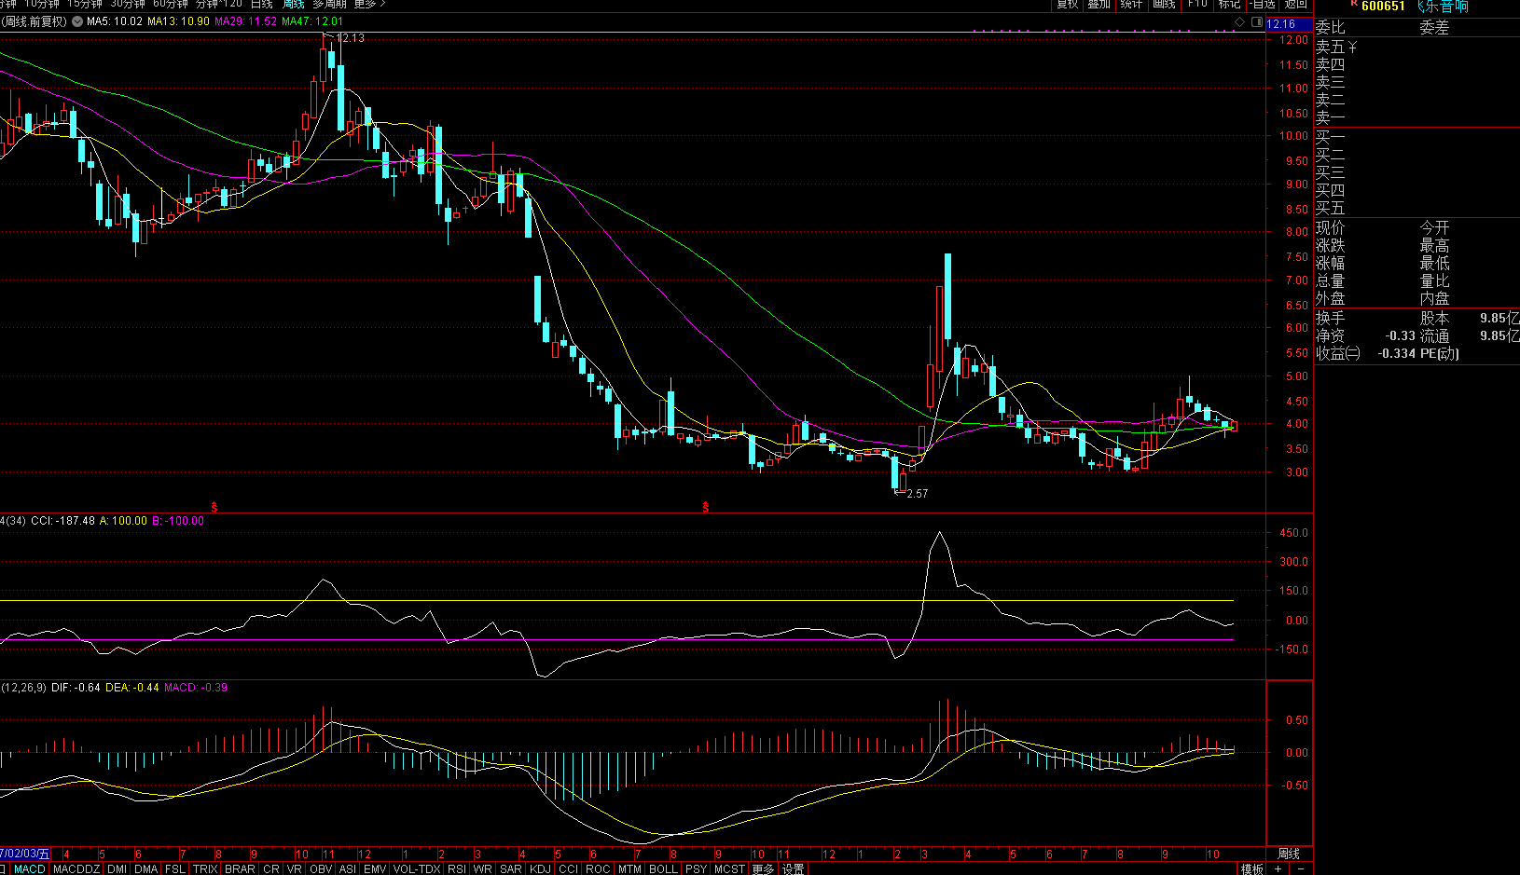The height and width of the screenshot is (875, 1520).
Task: Select the VR indicator tab
Action: [295, 868]
